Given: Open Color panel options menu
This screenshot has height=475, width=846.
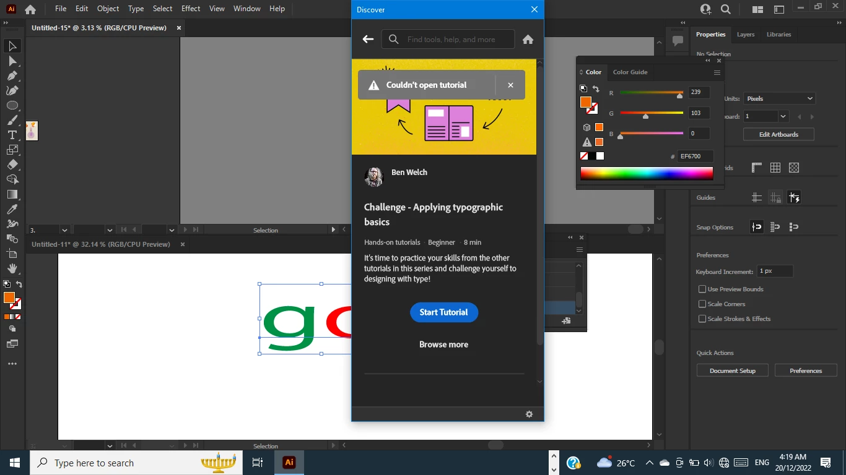Looking at the screenshot, I should point(717,72).
